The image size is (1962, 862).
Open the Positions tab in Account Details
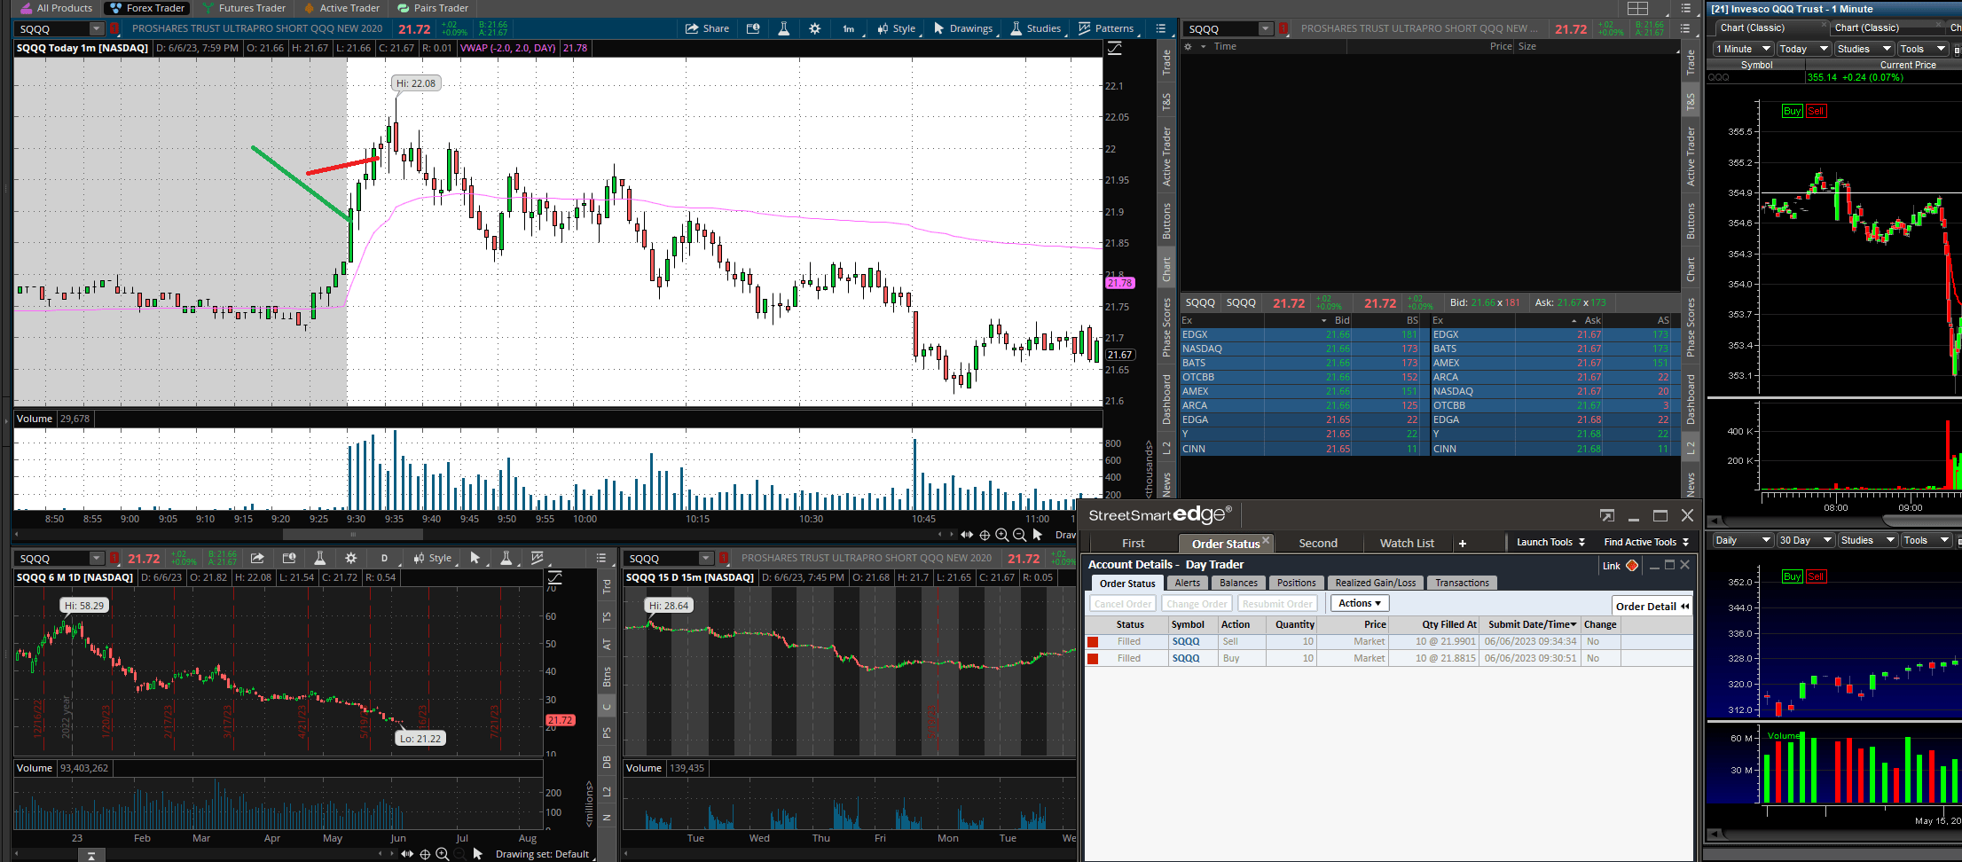pos(1296,584)
